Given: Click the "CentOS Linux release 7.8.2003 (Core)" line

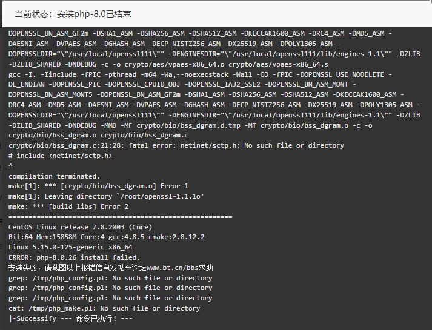Looking at the screenshot, I should tap(80, 227).
